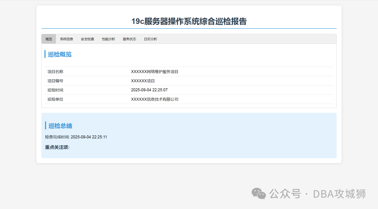Viewport: 378px width, 209px height.
Task: Select the value XXXXXX网络维护服务项目
Action: click(x=155, y=72)
